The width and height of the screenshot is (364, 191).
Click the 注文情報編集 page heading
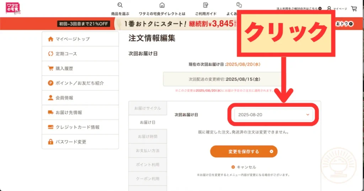pos(152,38)
